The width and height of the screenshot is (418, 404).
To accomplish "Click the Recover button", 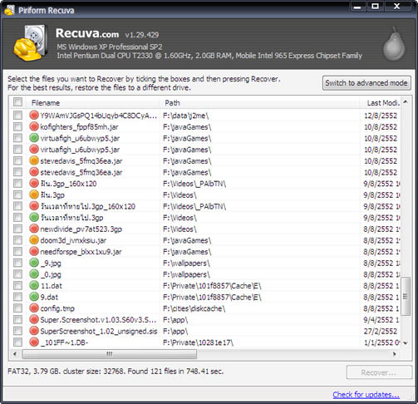I will point(379,372).
